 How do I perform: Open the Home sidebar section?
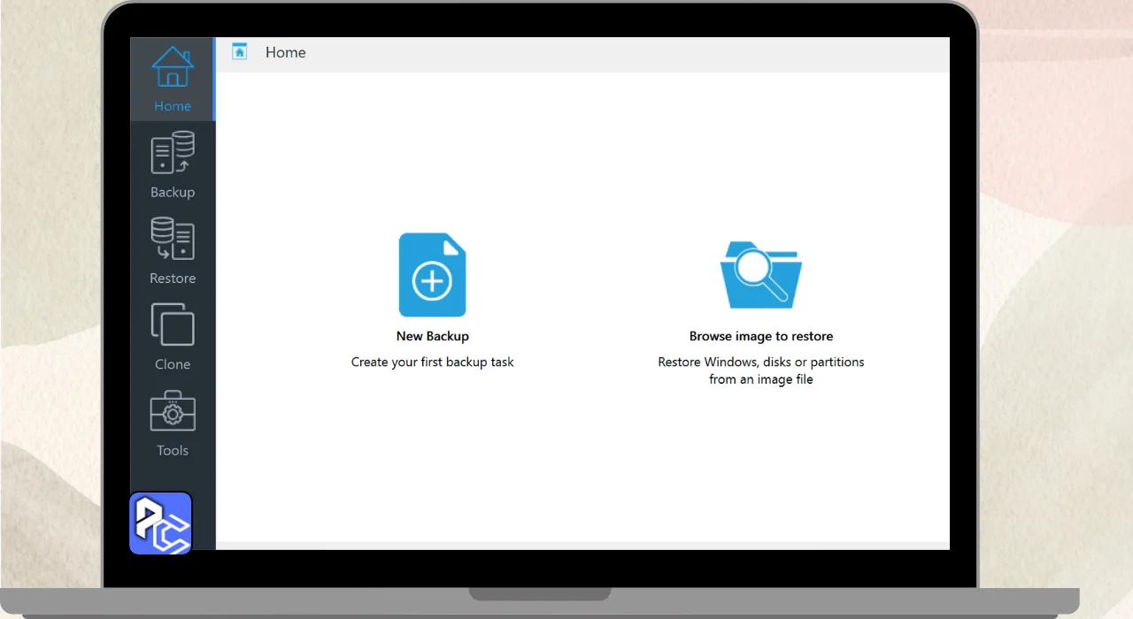(173, 80)
